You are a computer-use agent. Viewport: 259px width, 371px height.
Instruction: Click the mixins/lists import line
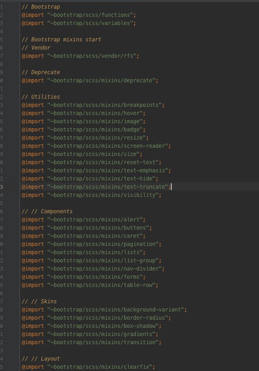(84, 252)
